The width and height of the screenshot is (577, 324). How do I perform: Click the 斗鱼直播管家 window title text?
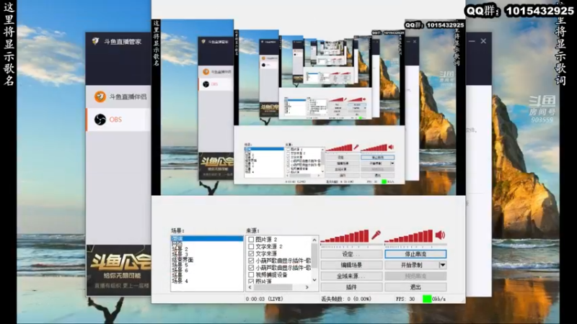click(123, 42)
